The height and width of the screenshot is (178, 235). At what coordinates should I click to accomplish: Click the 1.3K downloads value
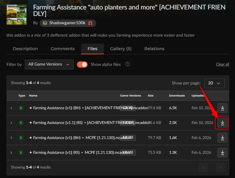pos(173,152)
